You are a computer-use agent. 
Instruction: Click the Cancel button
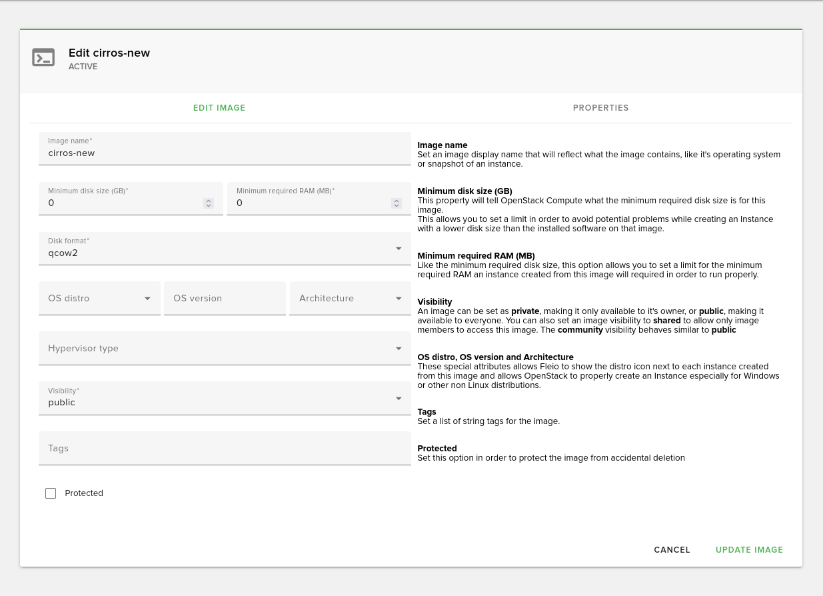pos(672,550)
